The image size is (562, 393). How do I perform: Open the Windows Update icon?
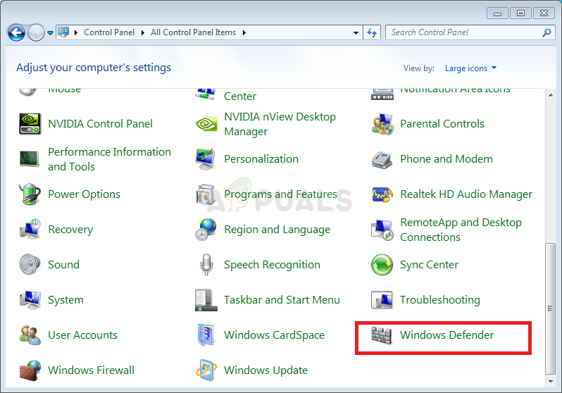206,370
